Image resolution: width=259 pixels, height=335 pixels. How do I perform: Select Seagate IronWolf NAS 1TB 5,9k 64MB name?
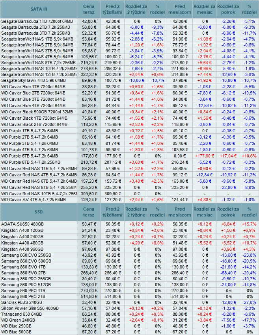[x=37, y=39]
